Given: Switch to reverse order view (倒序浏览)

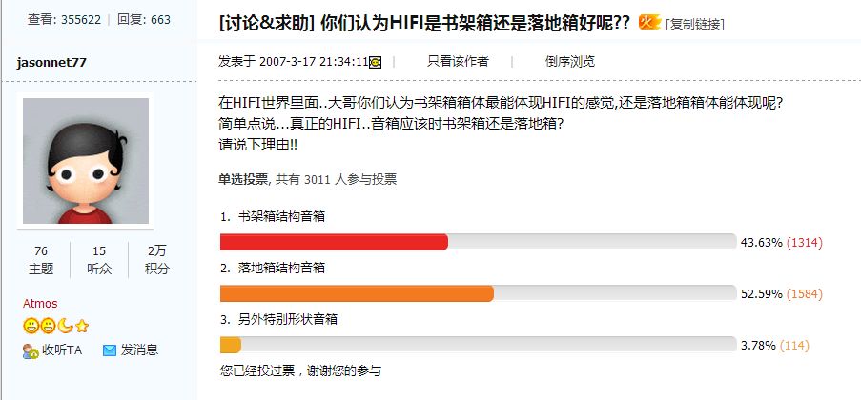Looking at the screenshot, I should [570, 61].
